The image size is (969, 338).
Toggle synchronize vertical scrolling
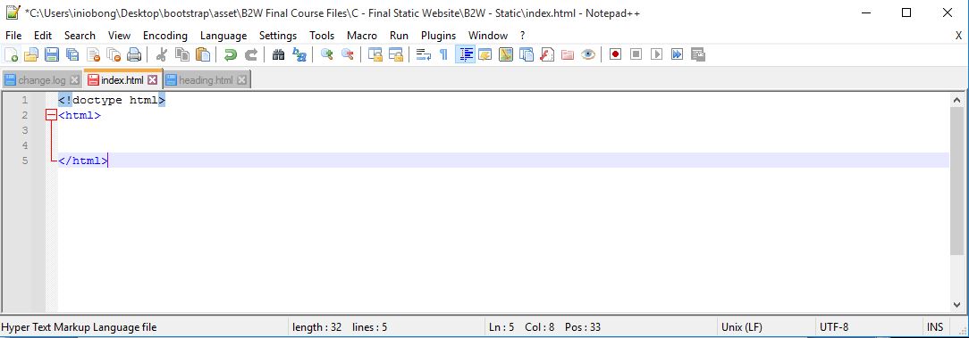[375, 55]
